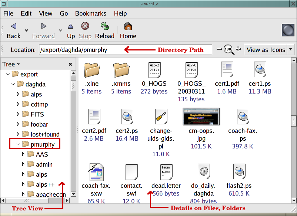Reset zoom with the 100 magnifier icon
Screen dimensions: 297x216
(x=228, y=50)
